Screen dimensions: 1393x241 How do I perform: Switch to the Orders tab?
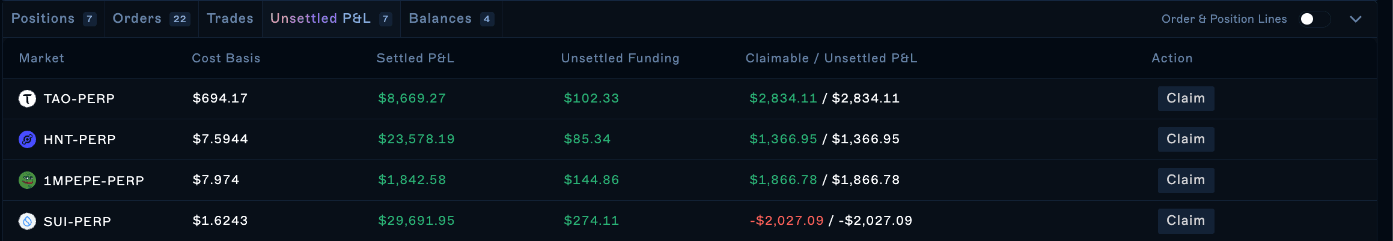pyautogui.click(x=151, y=19)
